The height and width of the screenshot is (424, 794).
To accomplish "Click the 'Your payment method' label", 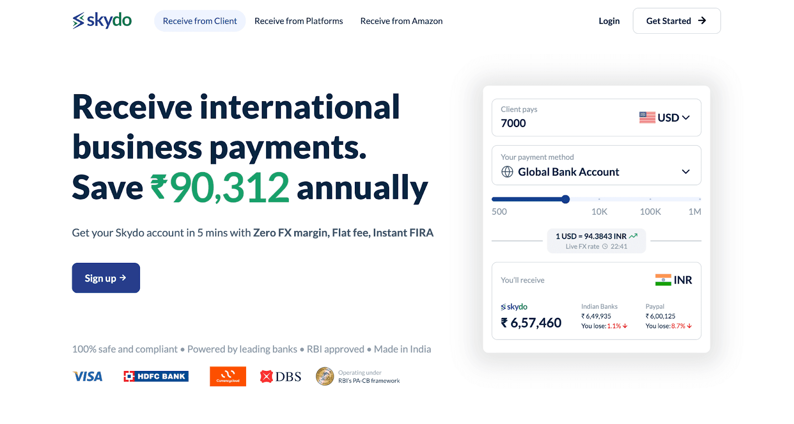I will (537, 157).
